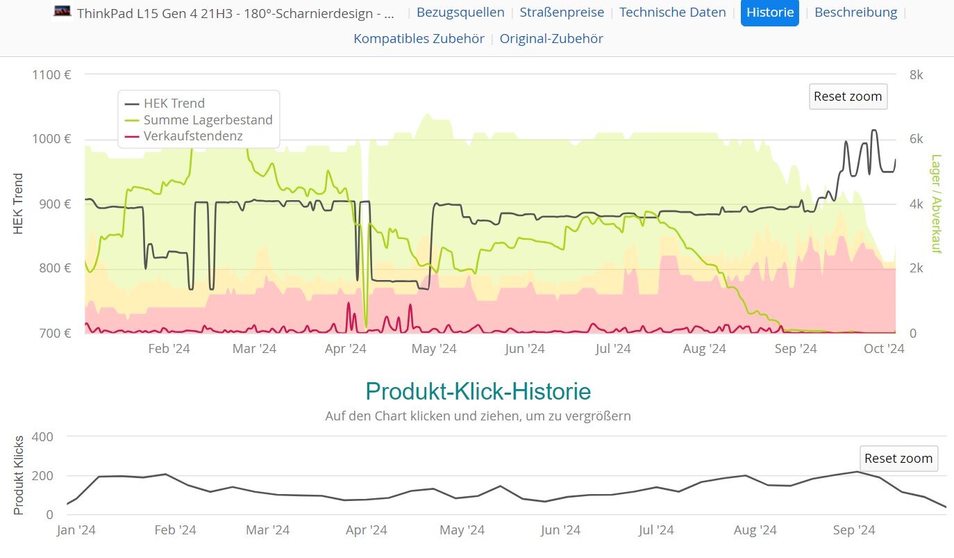Open the Bezugsquellen tab

[x=460, y=13]
